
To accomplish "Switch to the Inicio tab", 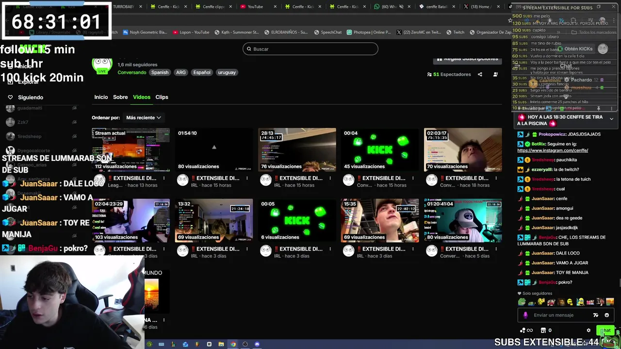I will tap(101, 97).
